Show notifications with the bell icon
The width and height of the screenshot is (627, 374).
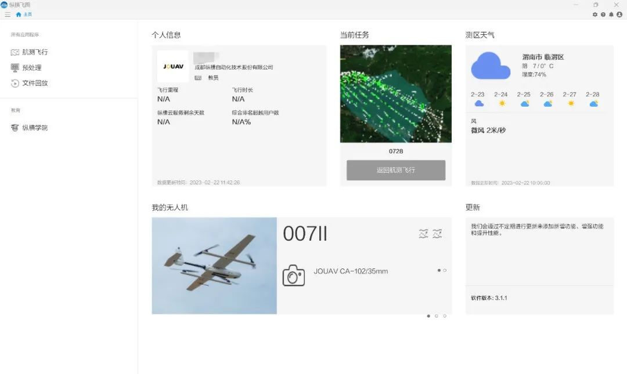pyautogui.click(x=611, y=14)
